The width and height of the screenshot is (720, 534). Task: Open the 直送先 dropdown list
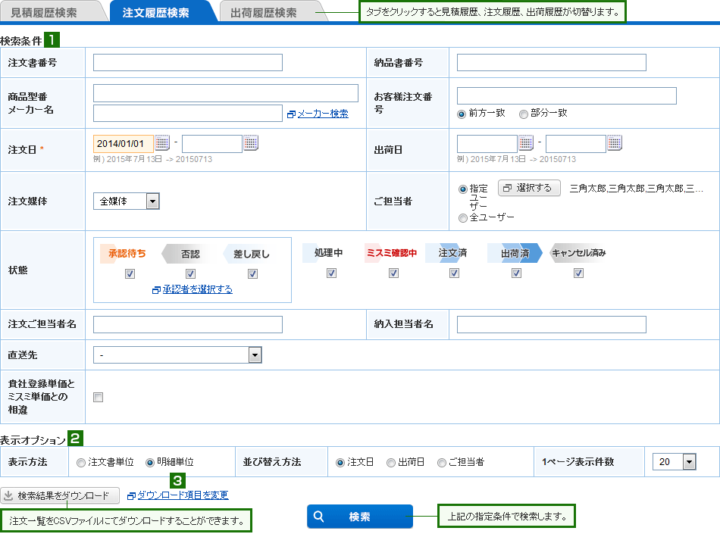255,354
